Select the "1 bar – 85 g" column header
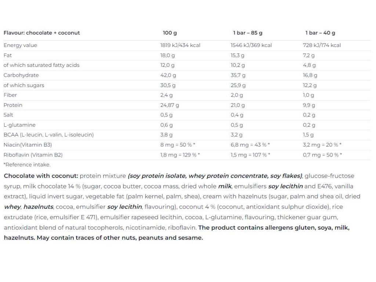 pos(247,33)
